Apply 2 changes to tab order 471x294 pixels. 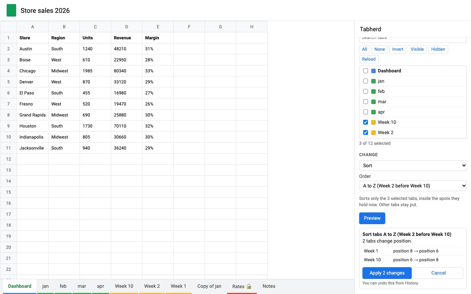(387, 273)
